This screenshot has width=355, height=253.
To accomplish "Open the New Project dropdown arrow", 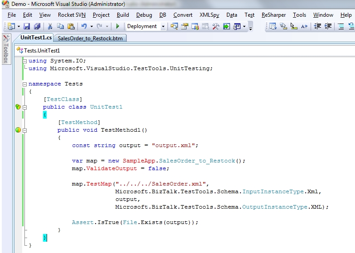I will pos(19,26).
